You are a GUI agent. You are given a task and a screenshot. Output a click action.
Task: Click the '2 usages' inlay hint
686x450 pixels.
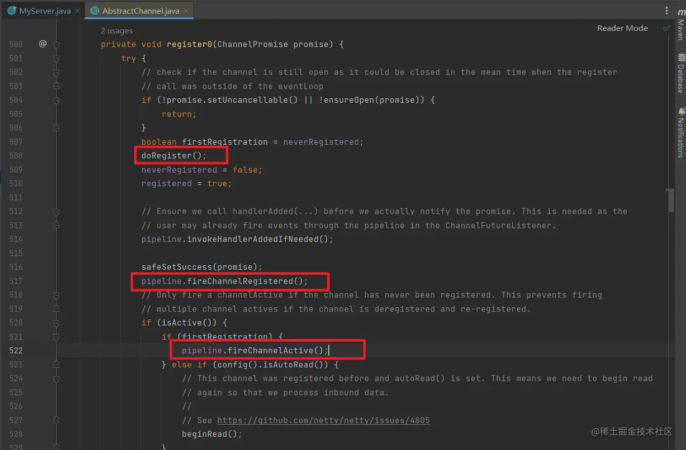click(117, 31)
